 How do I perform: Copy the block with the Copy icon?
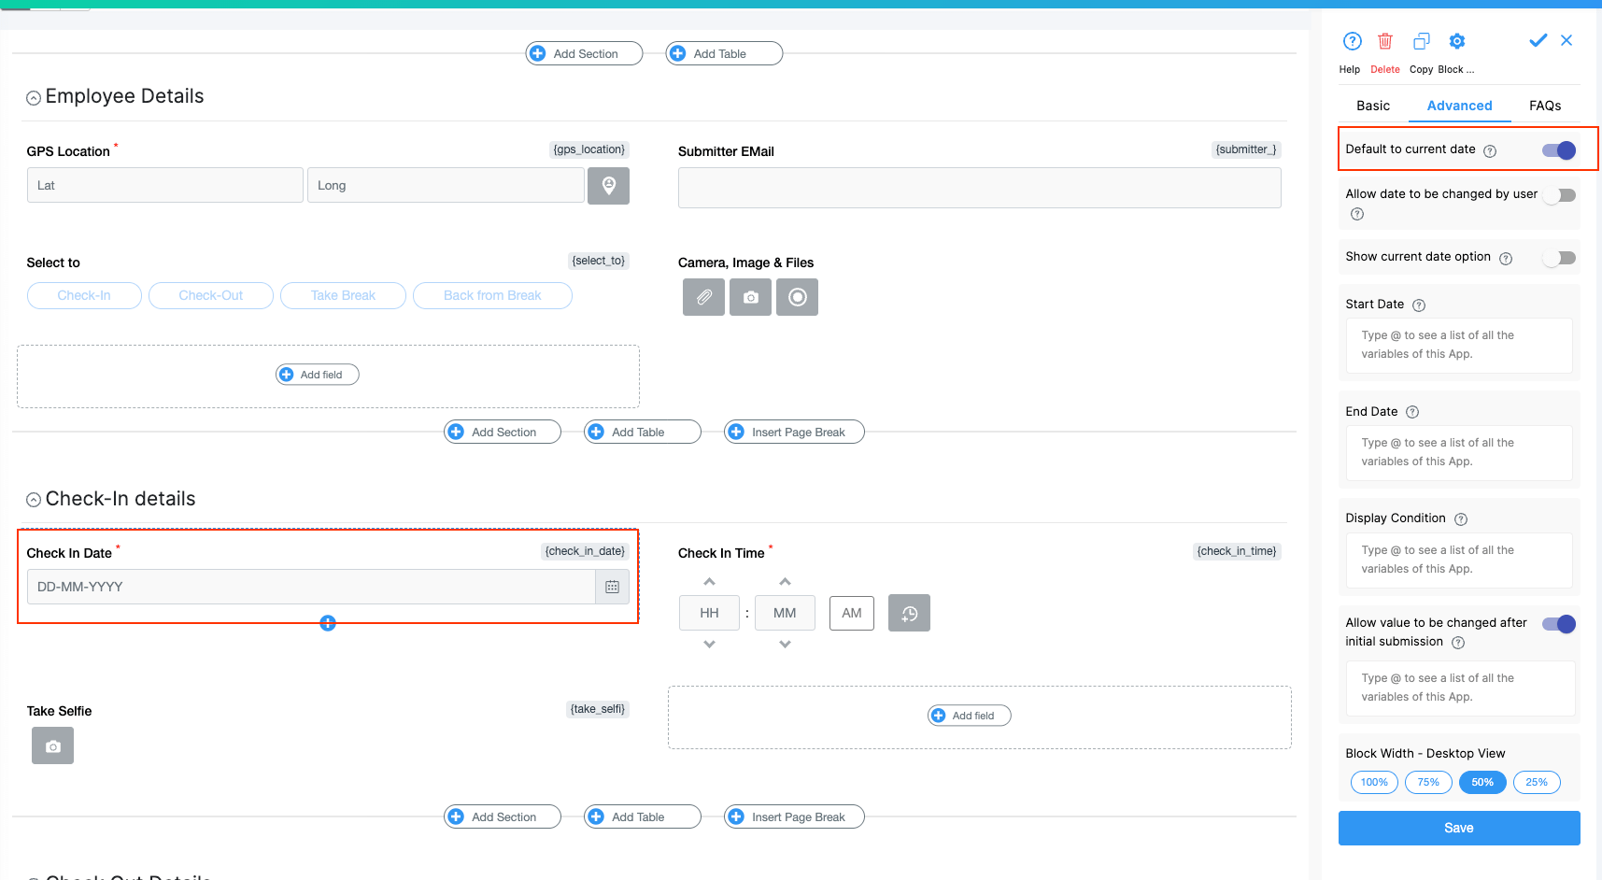(x=1422, y=41)
